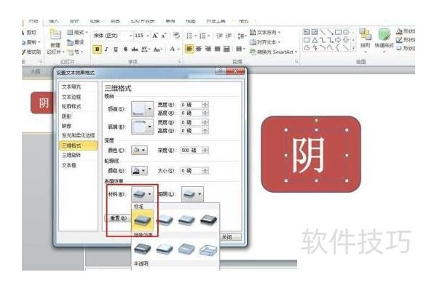Open the Text Direction (文字方向) dropdown
Viewport: 437px width, 291px height.
(265, 32)
